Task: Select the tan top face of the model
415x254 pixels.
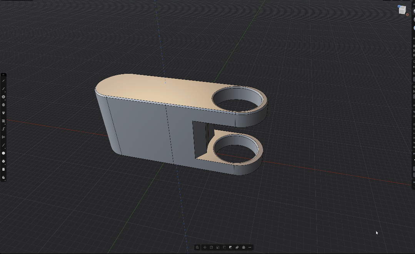Action: click(159, 90)
